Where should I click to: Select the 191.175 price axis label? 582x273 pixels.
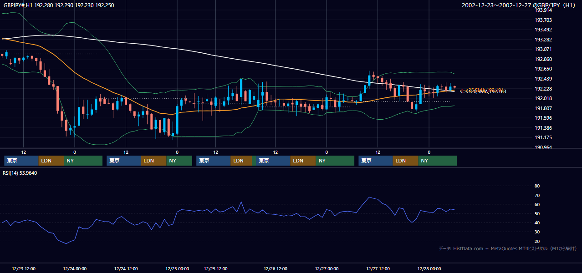(543, 137)
